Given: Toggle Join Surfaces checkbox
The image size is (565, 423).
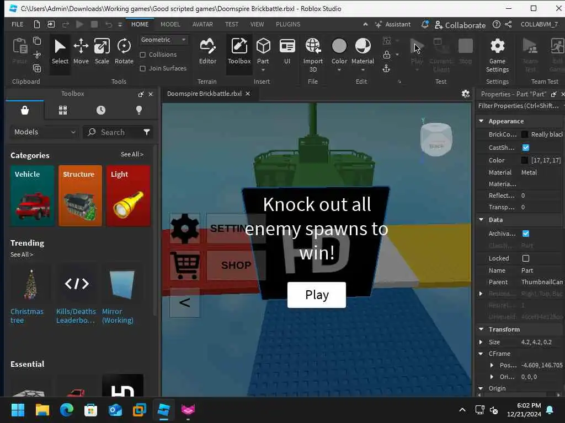Looking at the screenshot, I should [143, 68].
